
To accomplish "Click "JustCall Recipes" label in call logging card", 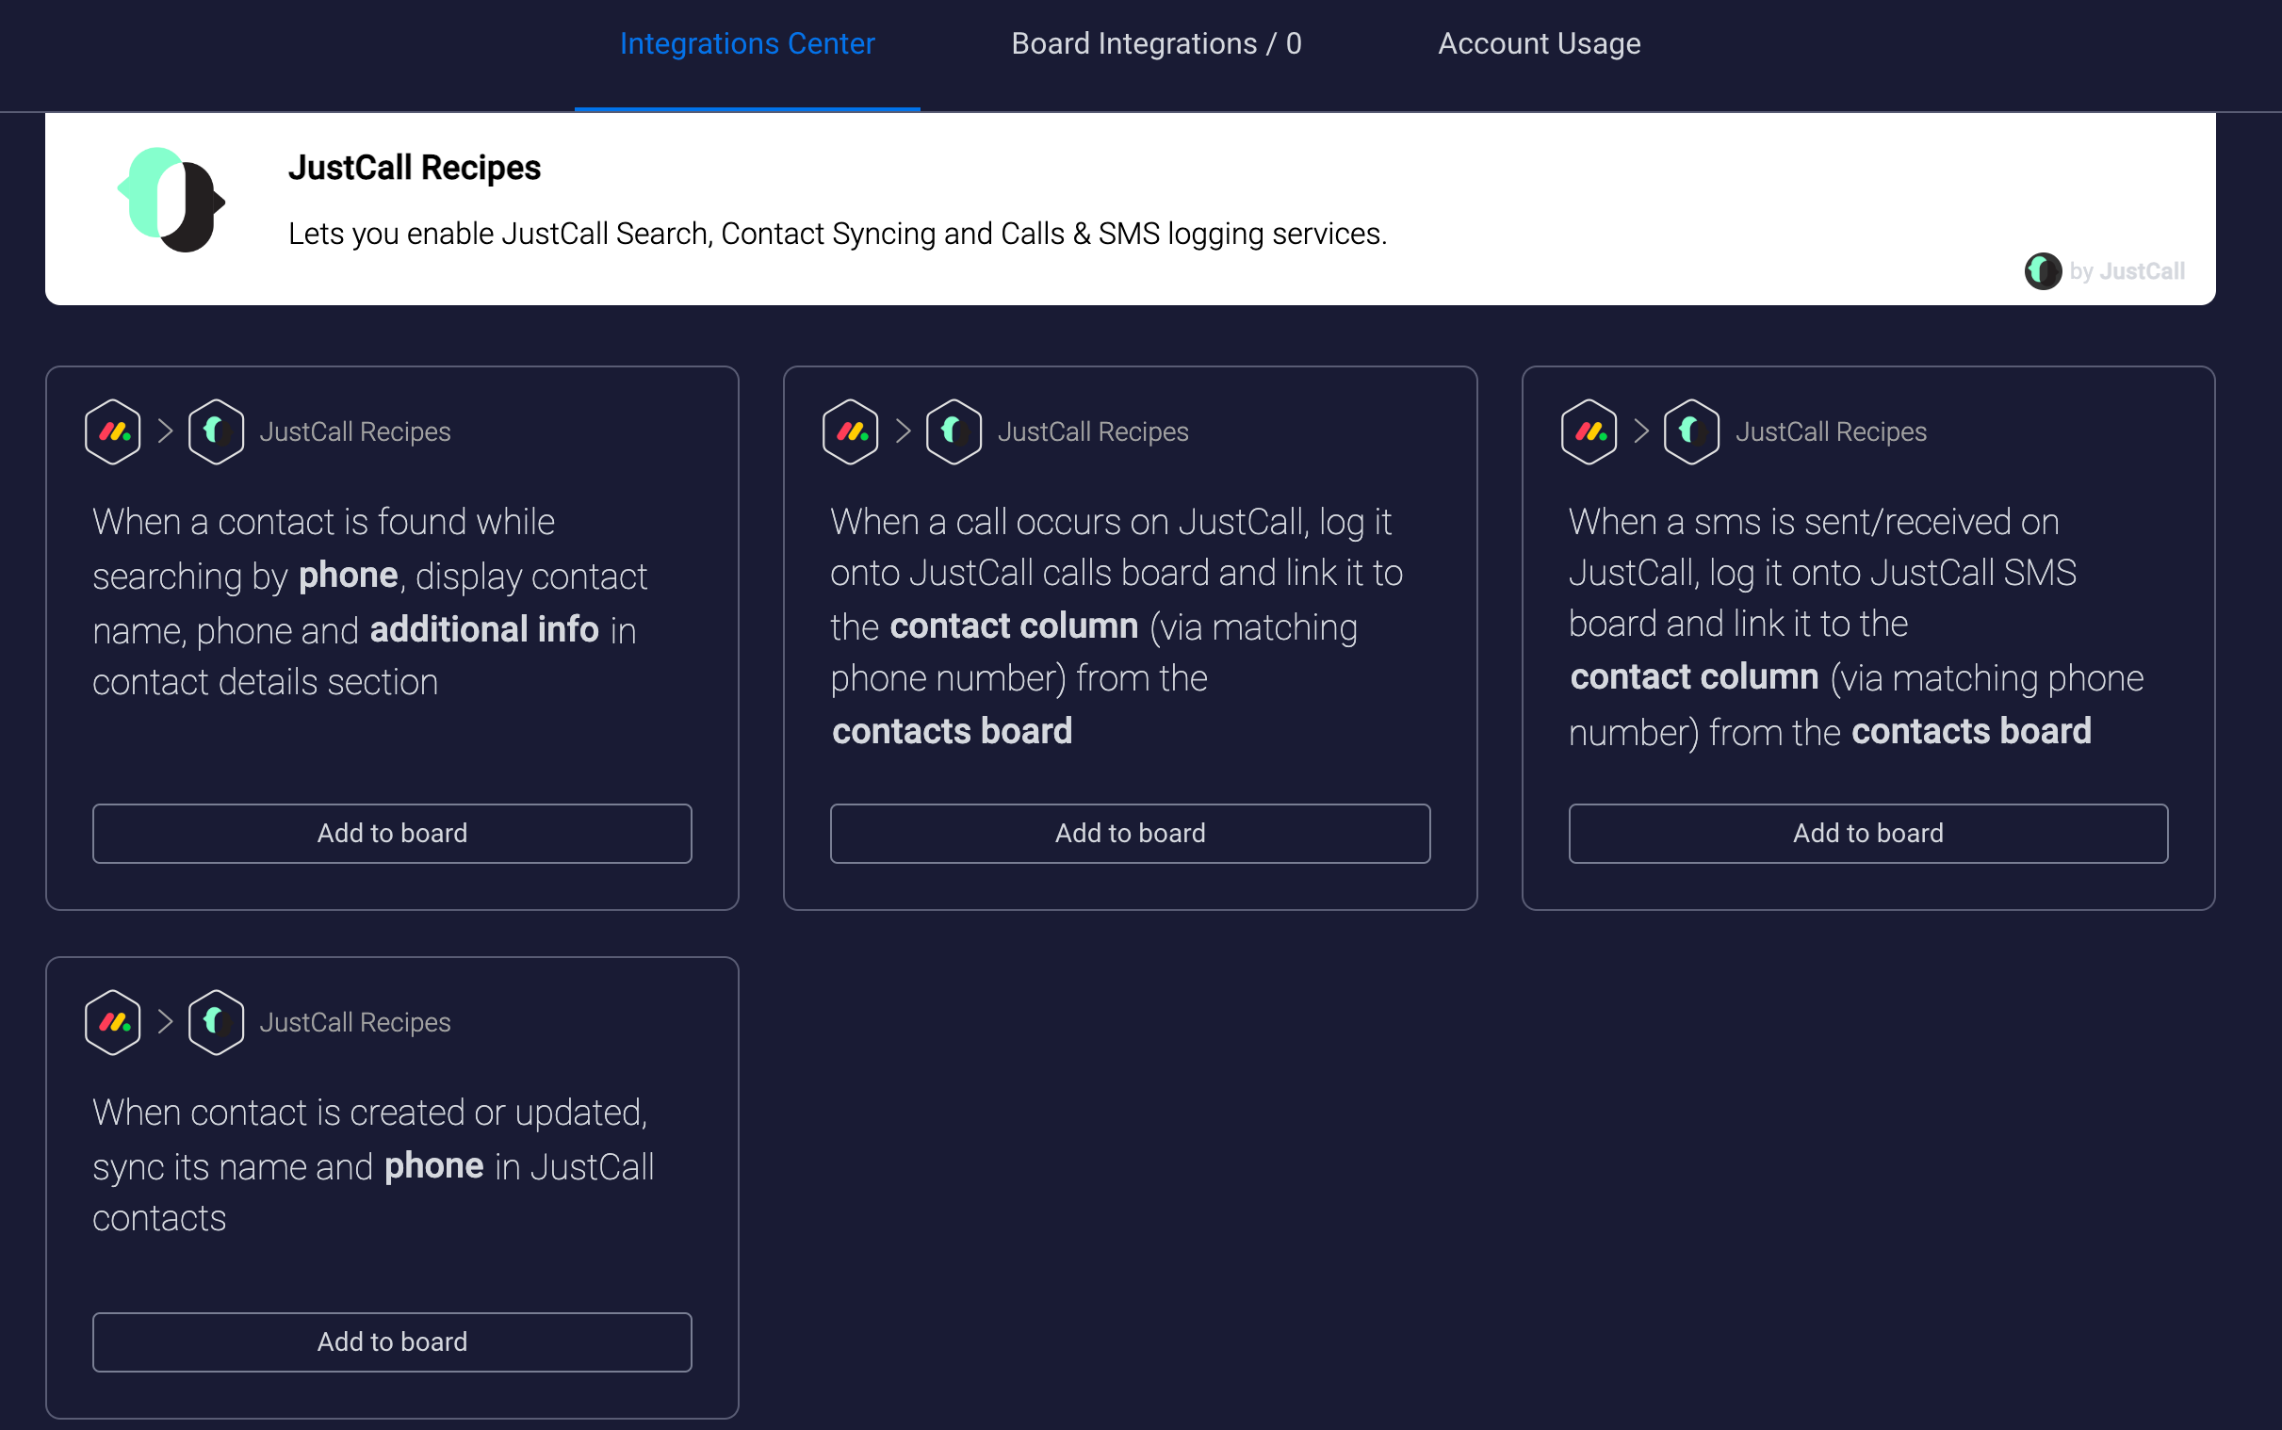I will 1092,432.
